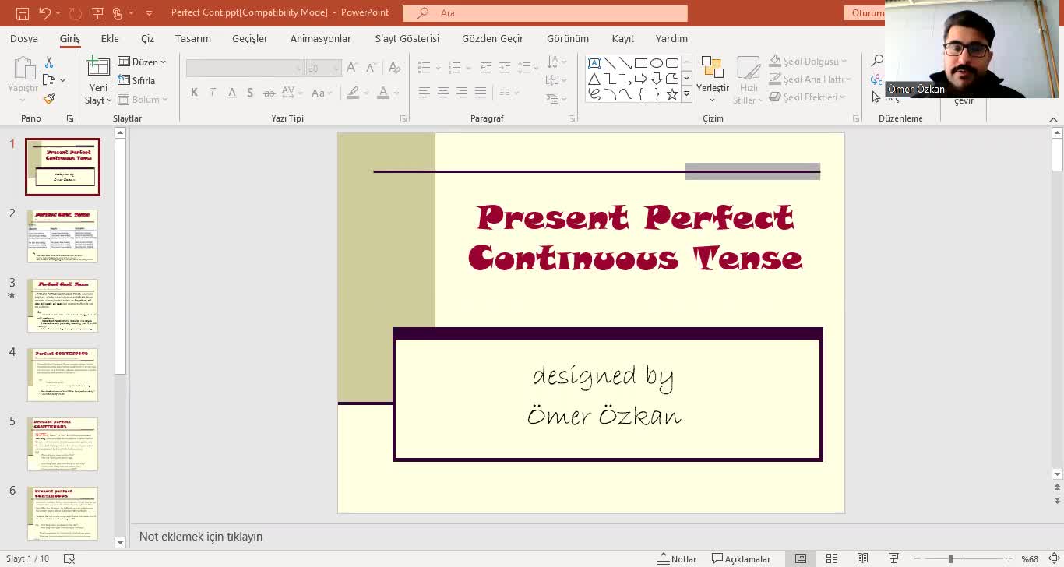
Task: Open the Pano dialog launcher
Action: [70, 118]
